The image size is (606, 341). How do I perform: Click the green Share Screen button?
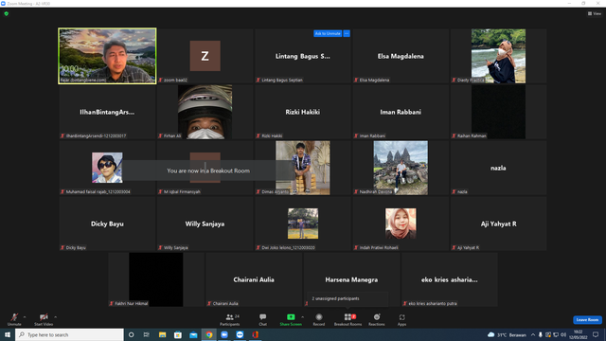[291, 319]
